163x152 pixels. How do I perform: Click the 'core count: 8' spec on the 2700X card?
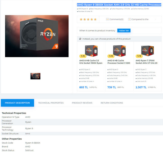[x=141, y=81]
